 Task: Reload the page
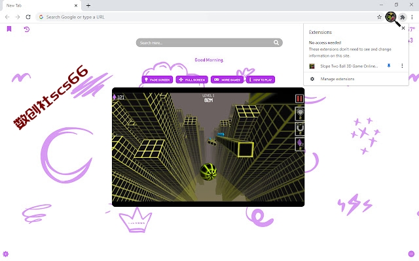coord(28,17)
